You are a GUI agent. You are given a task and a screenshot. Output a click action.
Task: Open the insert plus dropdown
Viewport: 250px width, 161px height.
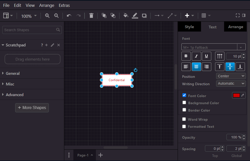(x=189, y=16)
